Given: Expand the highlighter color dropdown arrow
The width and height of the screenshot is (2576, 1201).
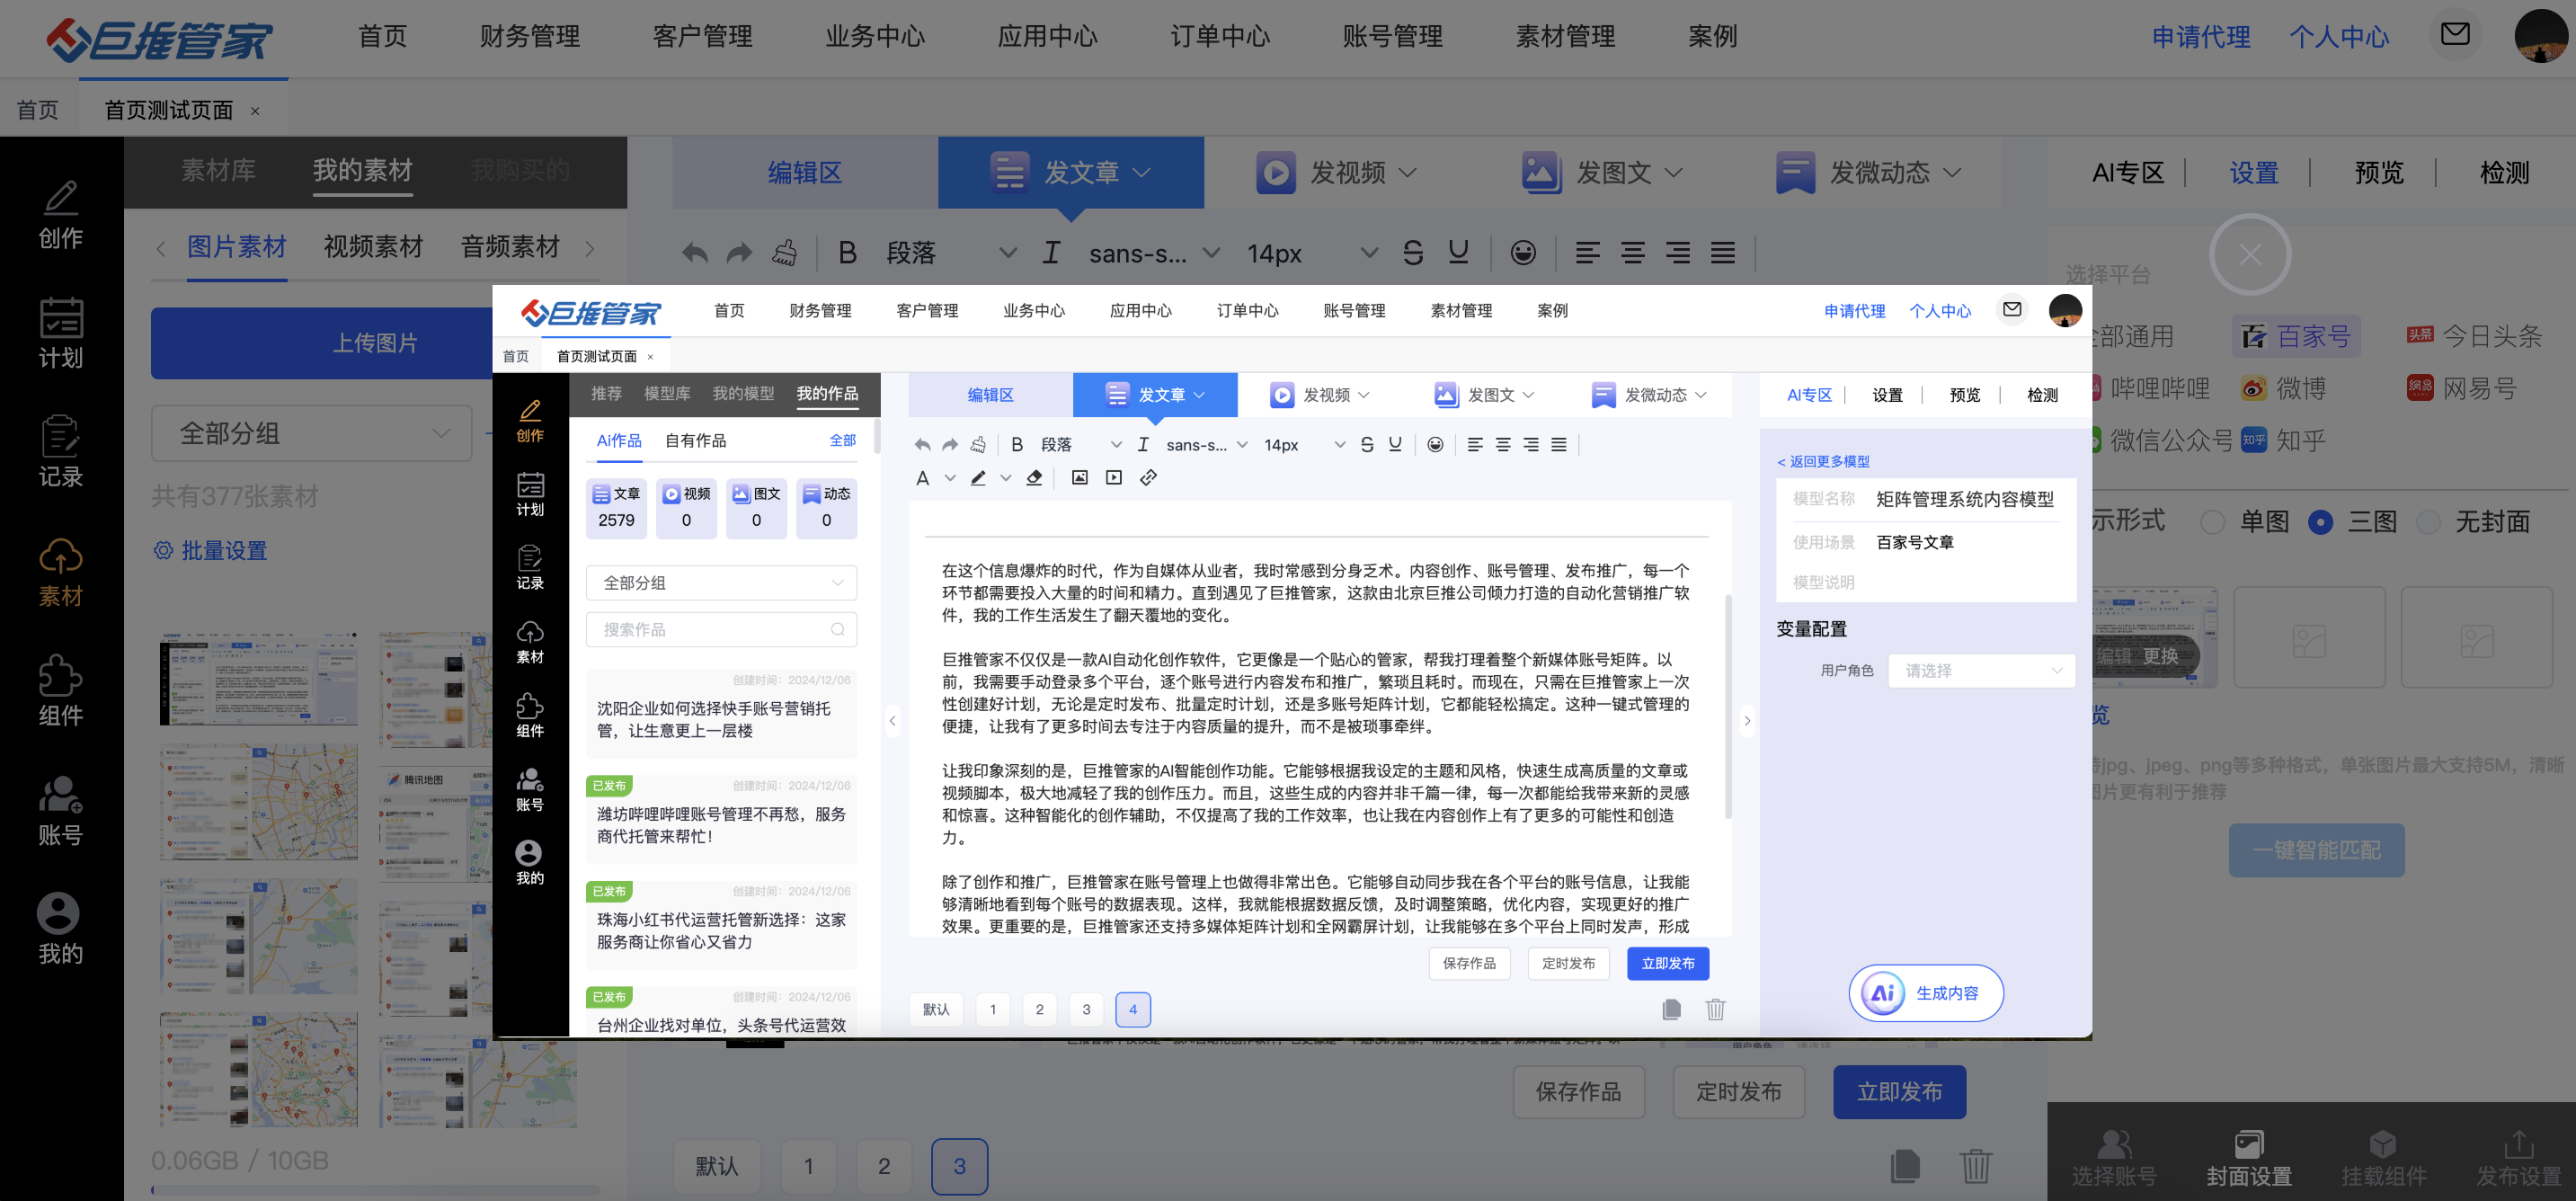Looking at the screenshot, I should [1005, 478].
